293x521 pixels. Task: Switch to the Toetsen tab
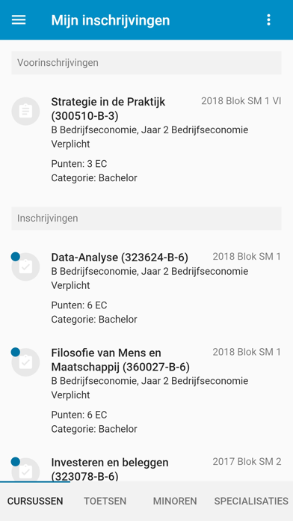[105, 501]
